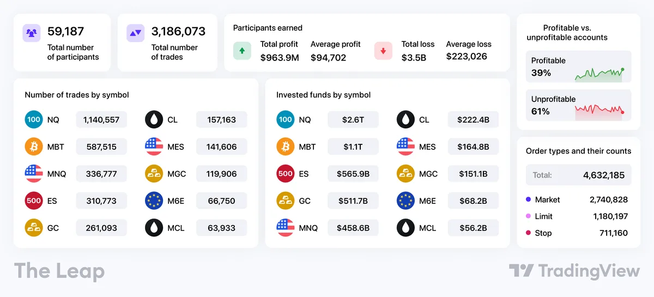Click the GC invested funds value $511.7B
This screenshot has height=297, width=654.
352,201
